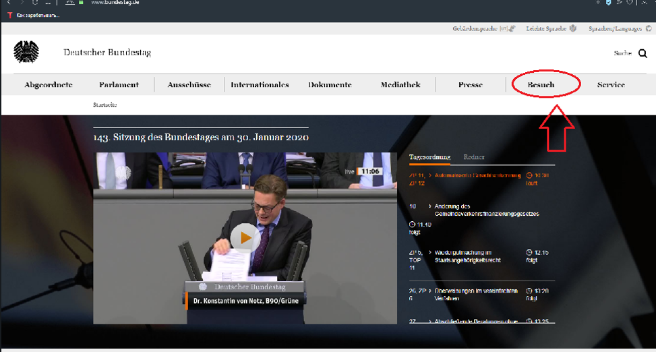Open the Besuch menu
This screenshot has width=656, height=352.
(x=541, y=84)
